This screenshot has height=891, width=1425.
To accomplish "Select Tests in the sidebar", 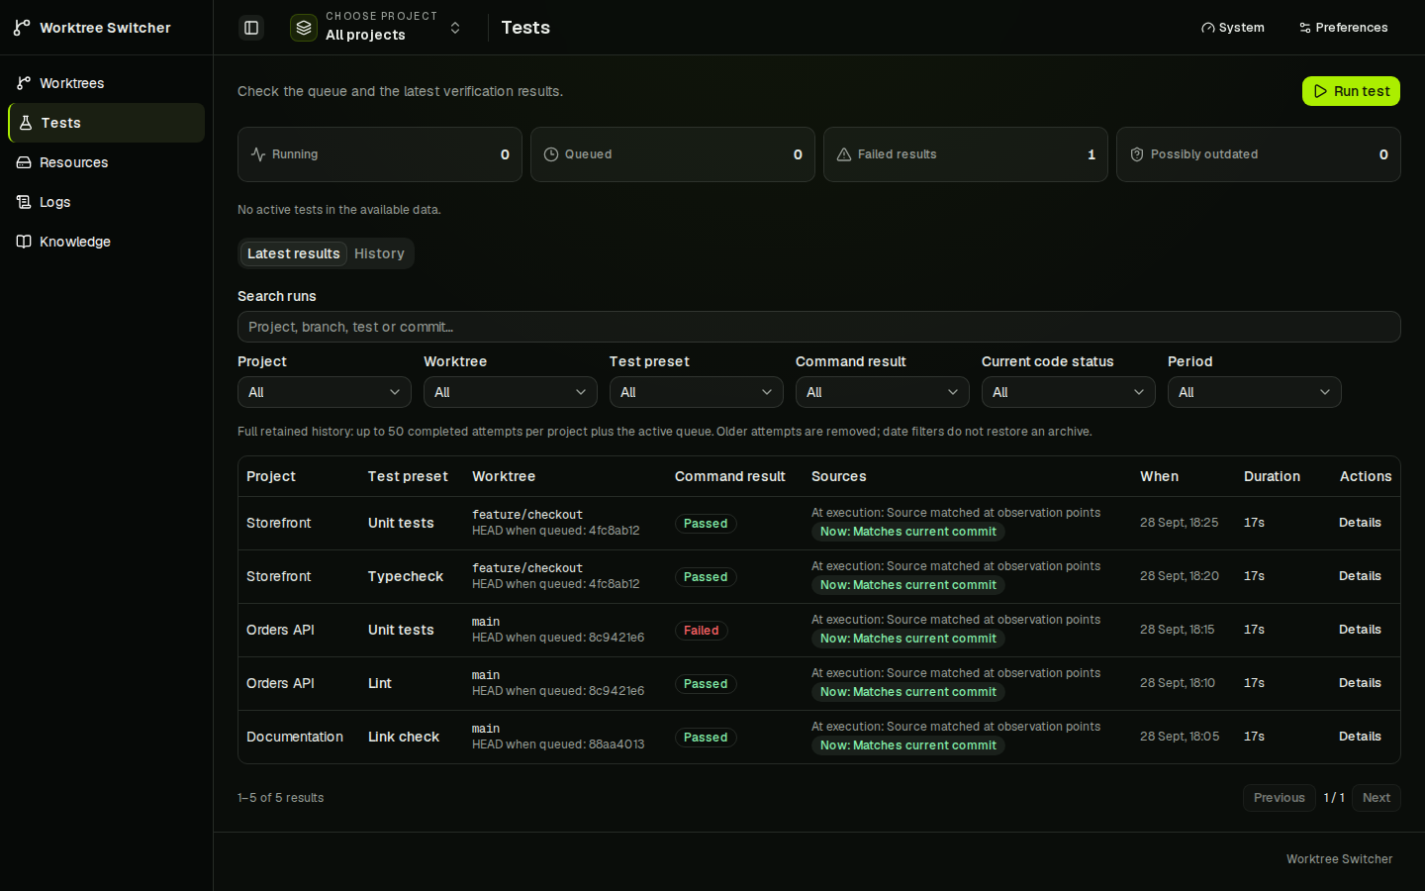I will tap(106, 123).
